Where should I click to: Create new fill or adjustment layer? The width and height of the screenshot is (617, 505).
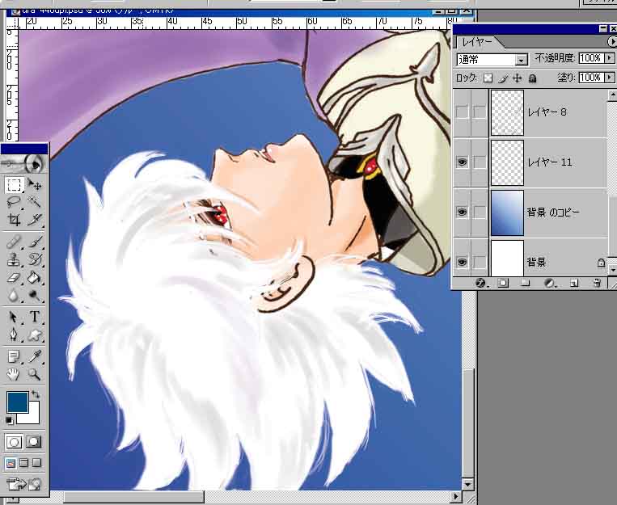pyautogui.click(x=550, y=282)
